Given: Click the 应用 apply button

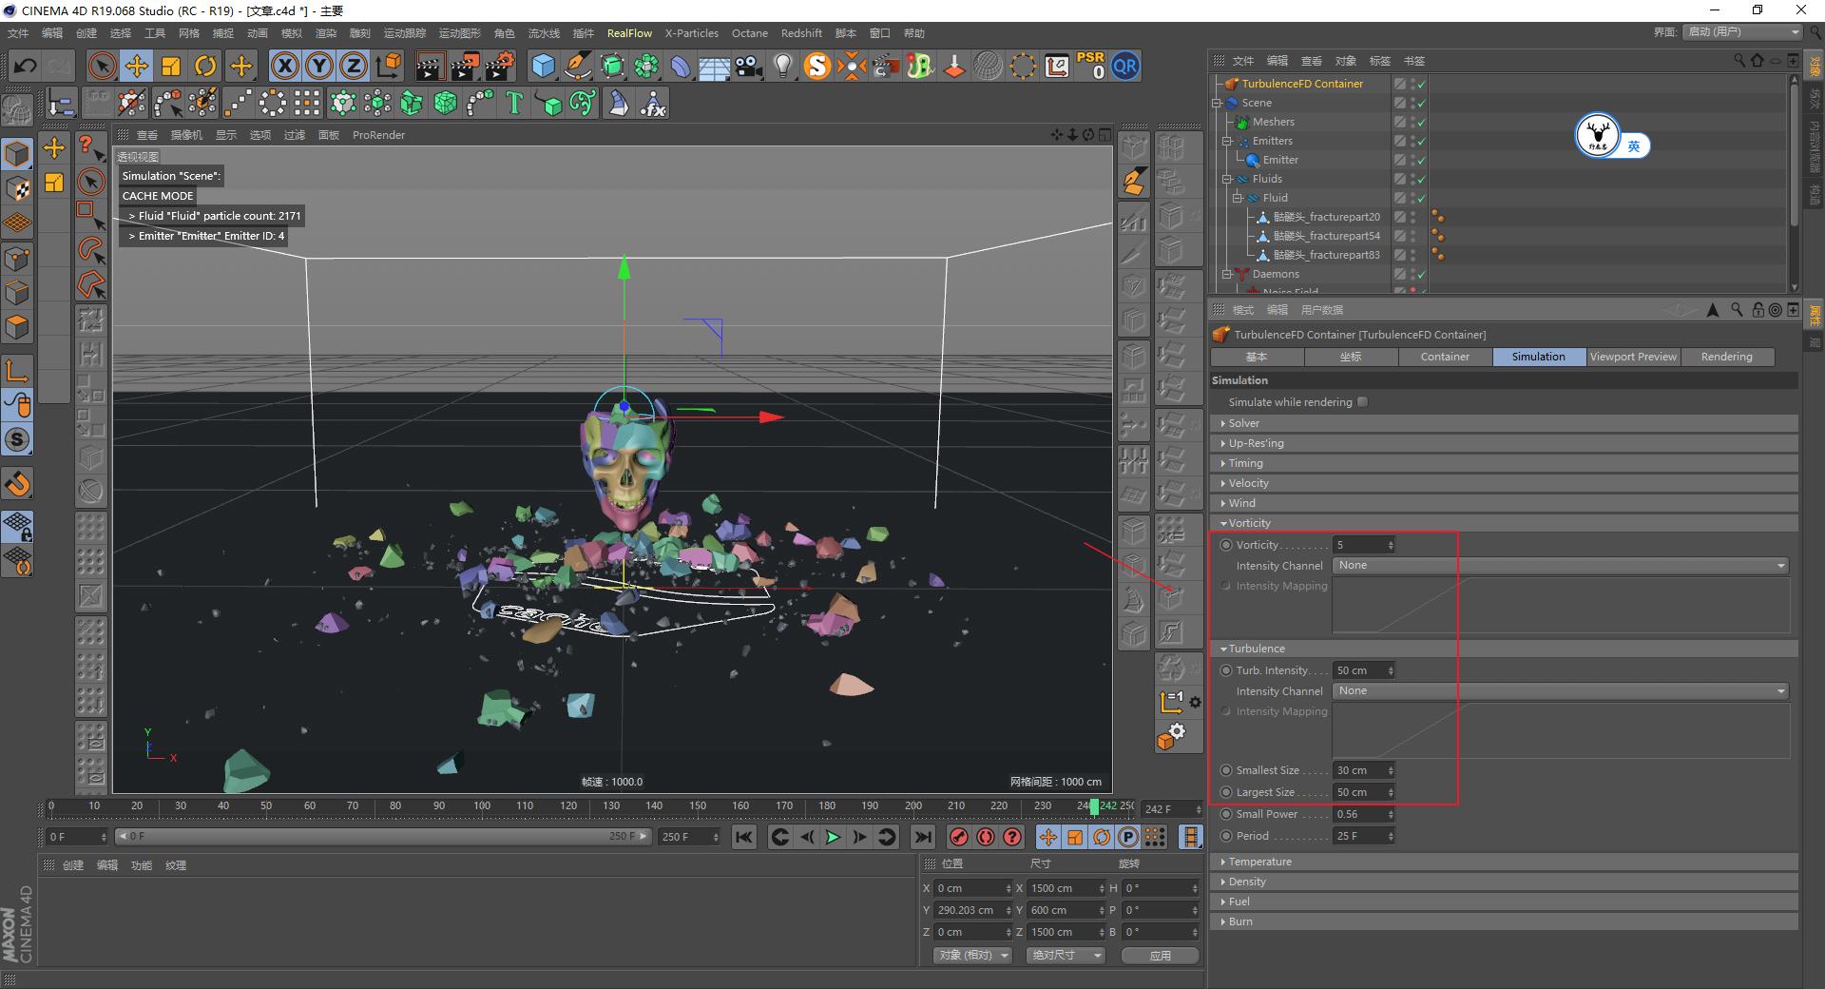Looking at the screenshot, I should [1160, 955].
